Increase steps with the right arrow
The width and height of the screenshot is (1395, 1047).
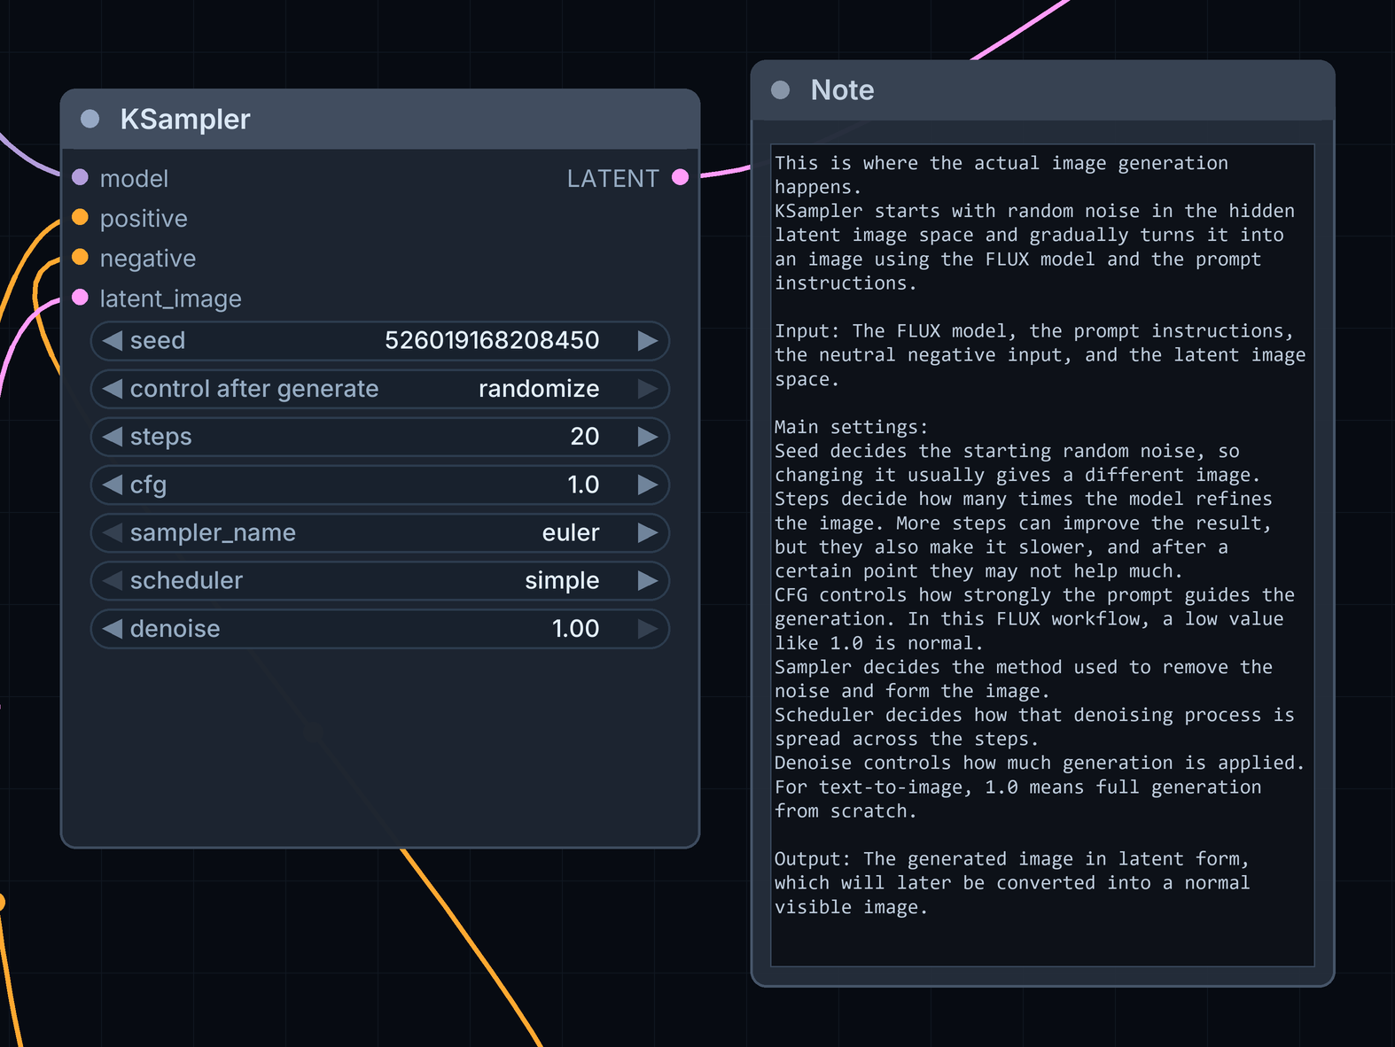click(x=648, y=436)
